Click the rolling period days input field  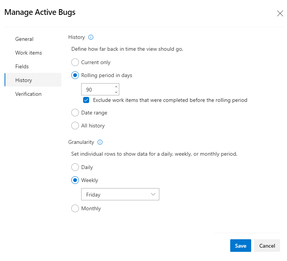pyautogui.click(x=97, y=90)
